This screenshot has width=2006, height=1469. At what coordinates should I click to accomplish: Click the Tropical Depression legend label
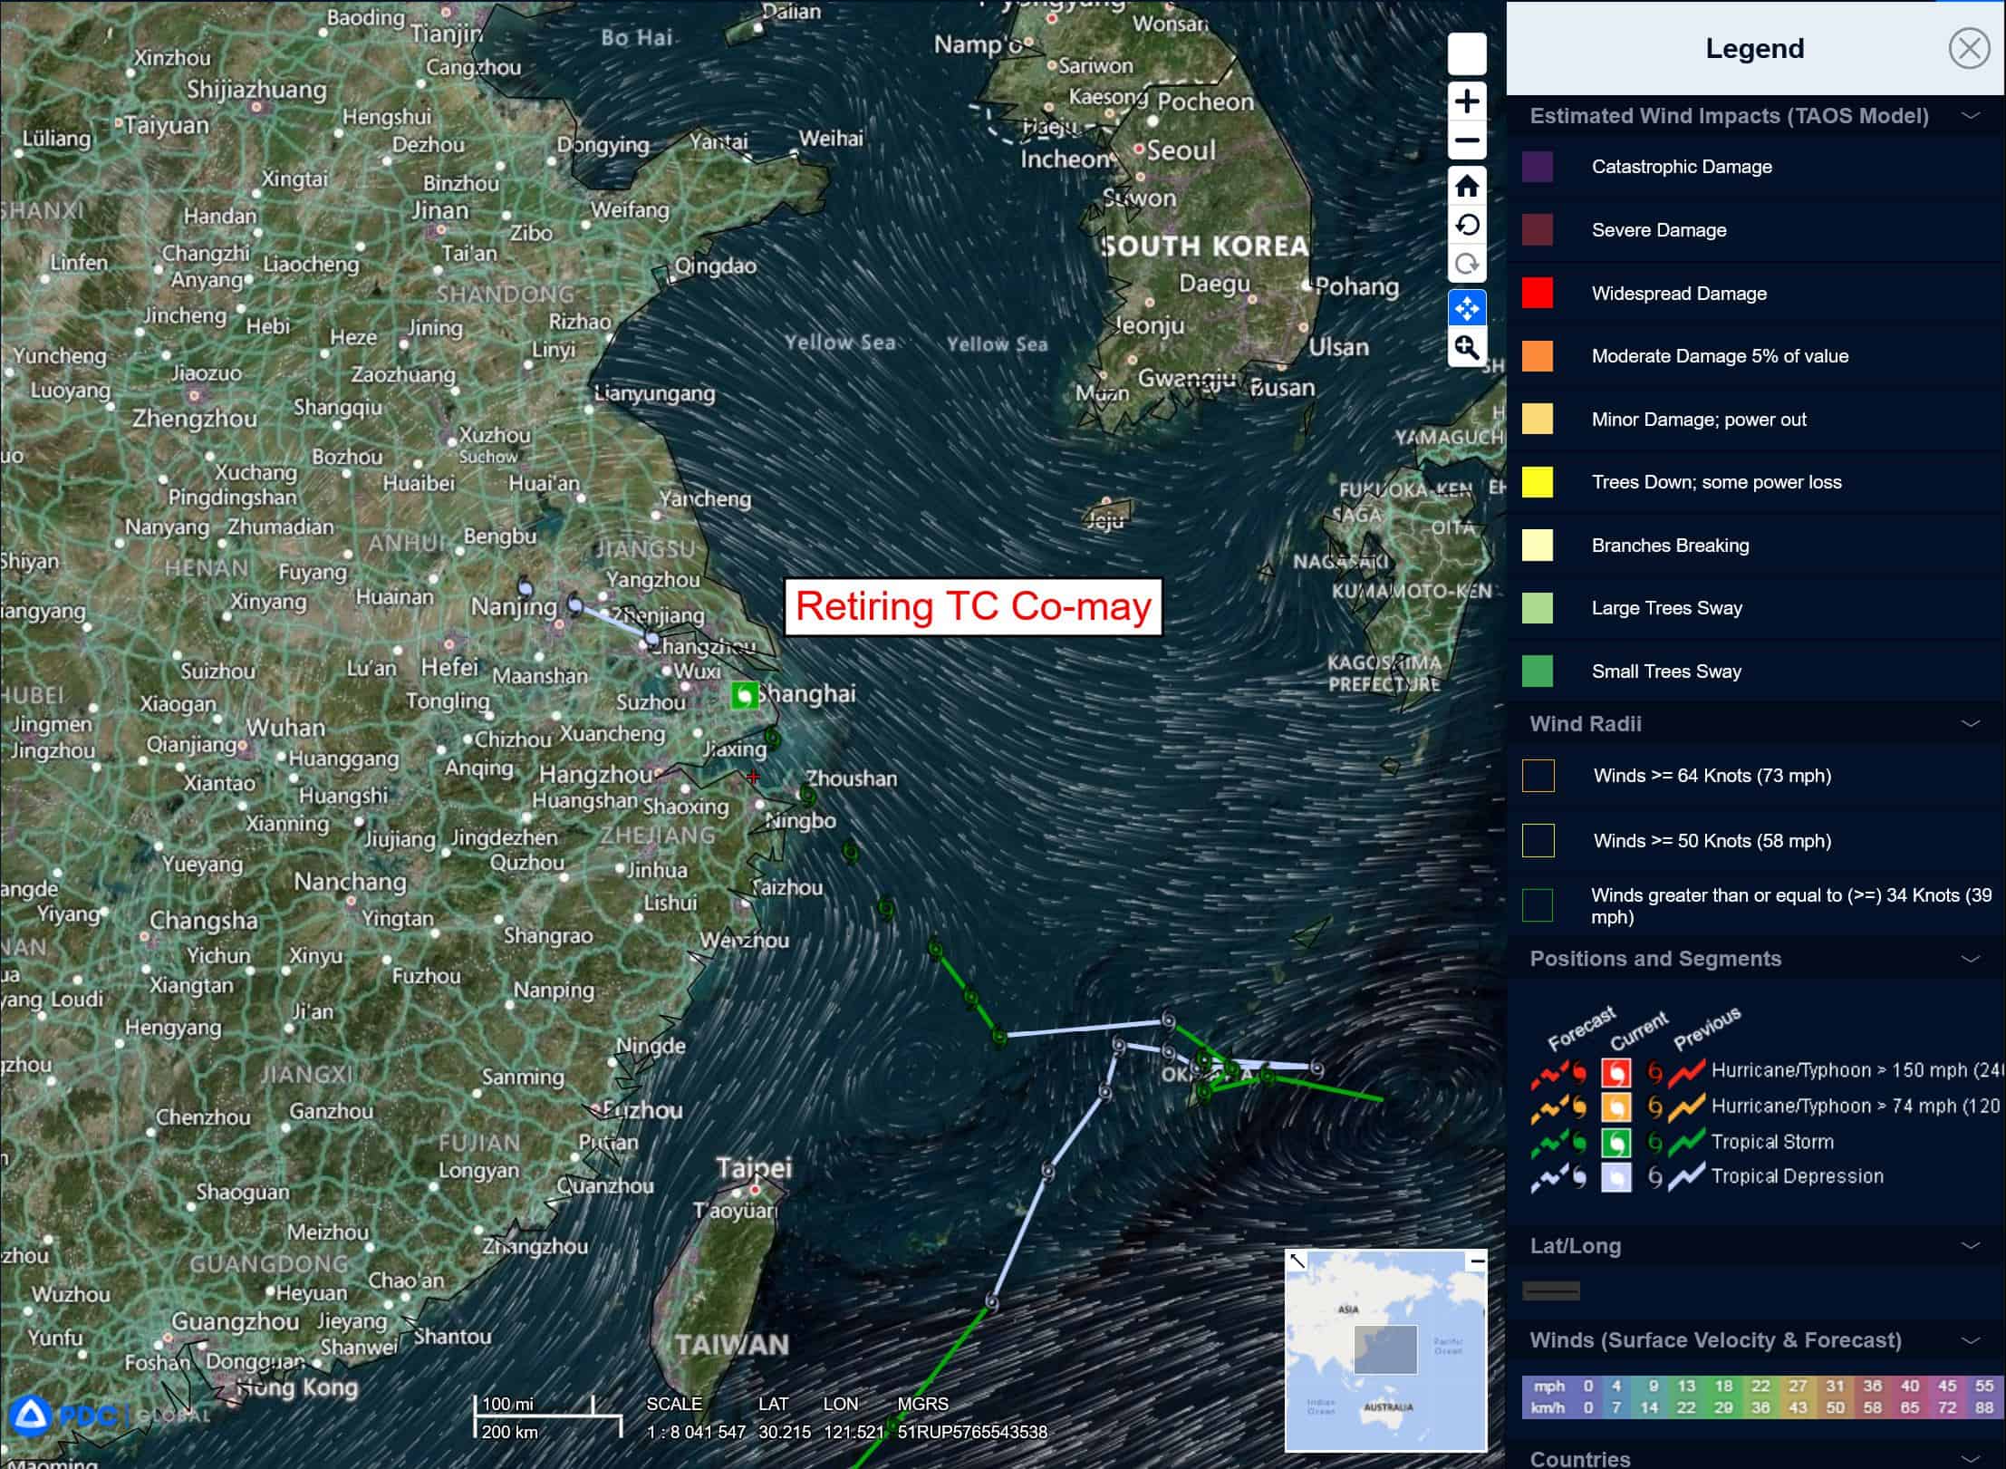pos(1798,1176)
